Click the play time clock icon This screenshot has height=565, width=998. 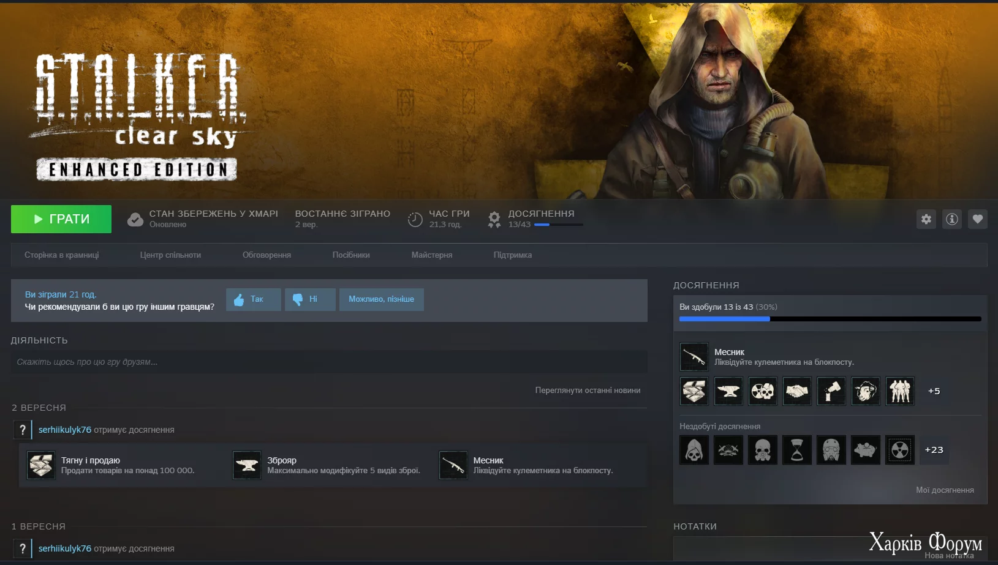415,219
